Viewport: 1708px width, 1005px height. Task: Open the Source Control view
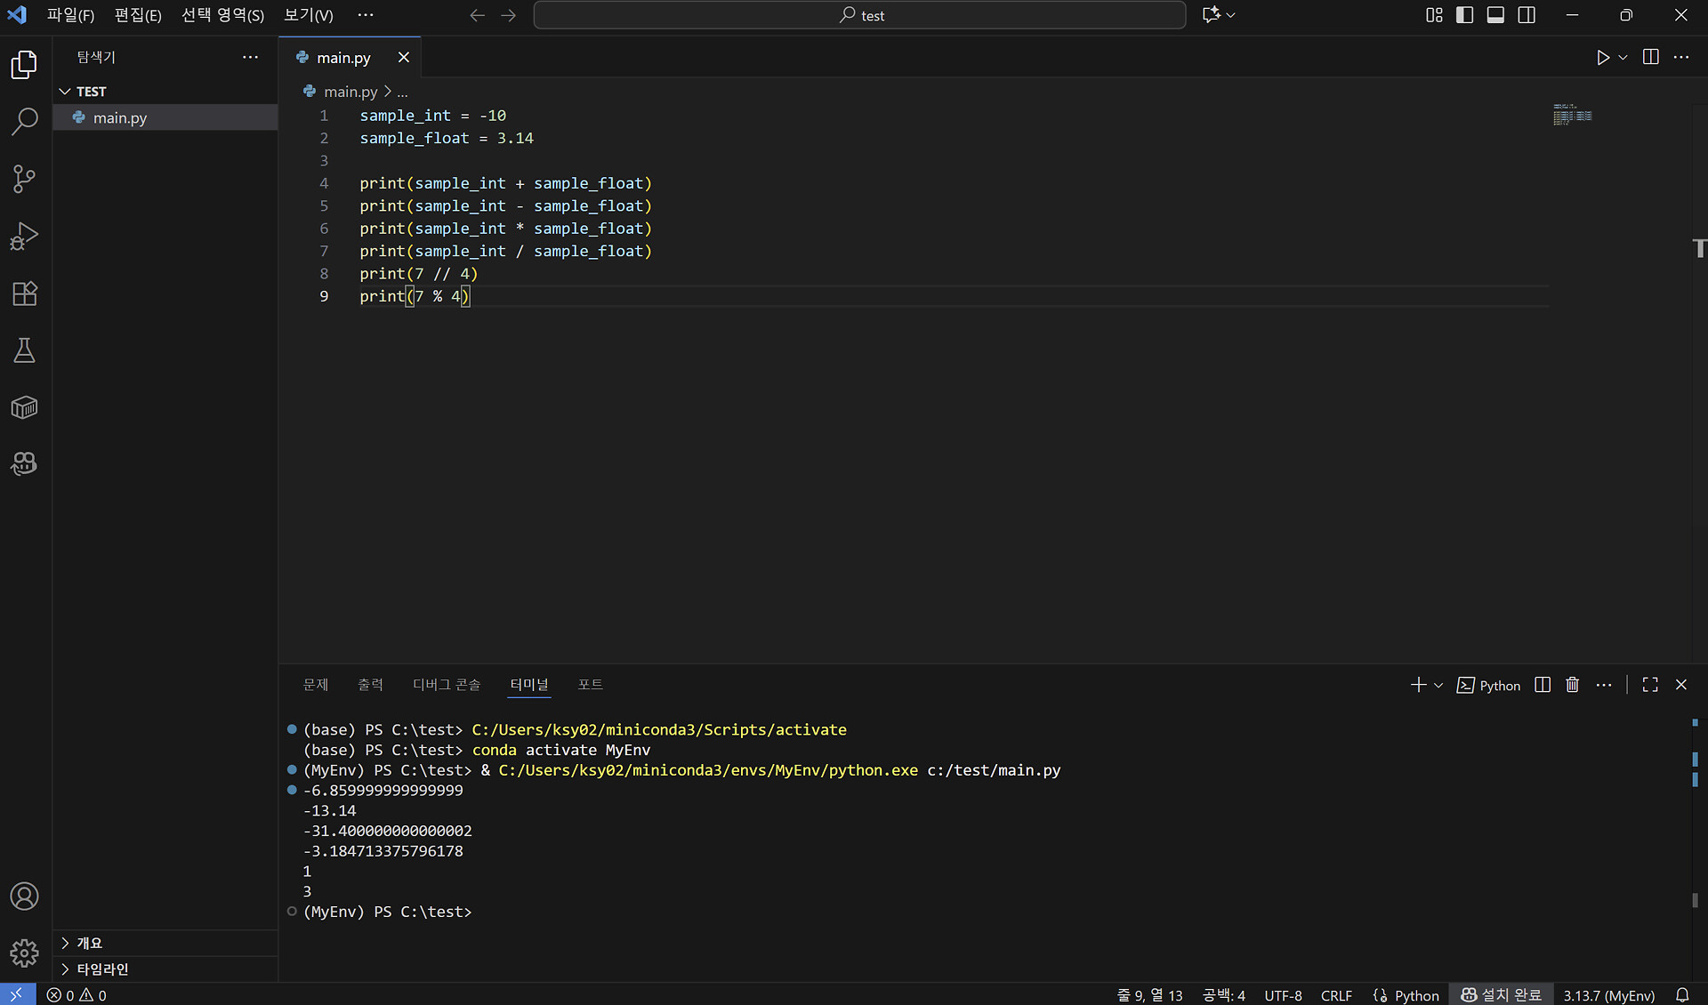pos(24,179)
